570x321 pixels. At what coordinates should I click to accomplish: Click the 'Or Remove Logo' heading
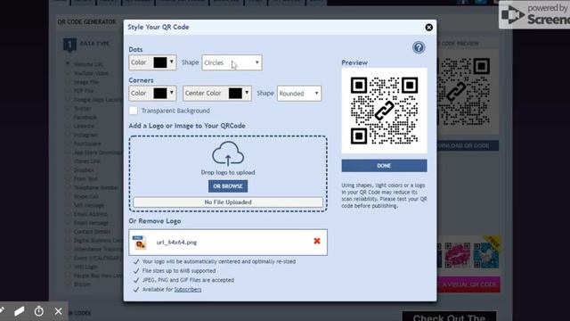(155, 221)
